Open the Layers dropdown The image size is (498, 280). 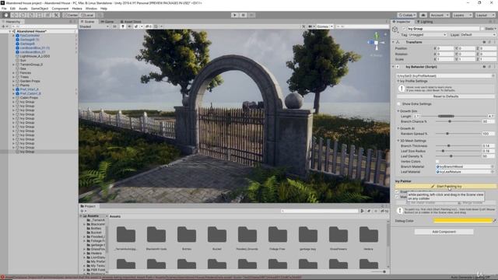pos(461,15)
